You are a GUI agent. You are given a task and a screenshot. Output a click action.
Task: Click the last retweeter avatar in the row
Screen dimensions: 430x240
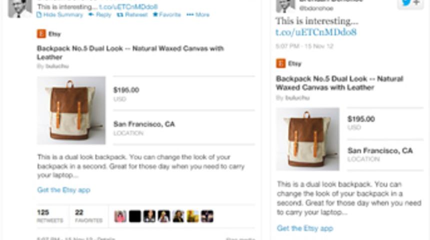(207, 216)
